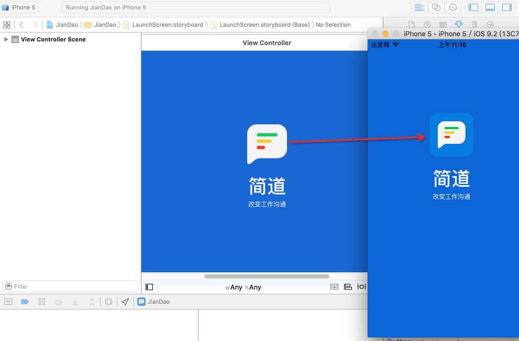
Task: Open the wAny hAny size class control
Action: (x=244, y=287)
